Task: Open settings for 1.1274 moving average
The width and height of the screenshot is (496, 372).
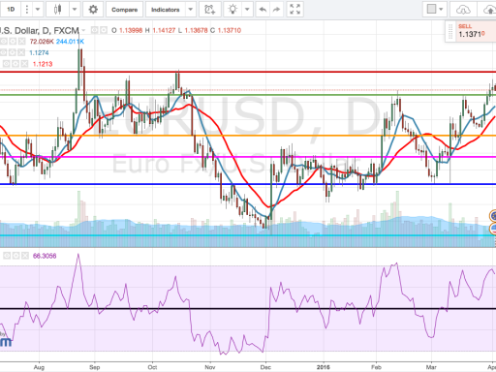Action: click(12, 52)
